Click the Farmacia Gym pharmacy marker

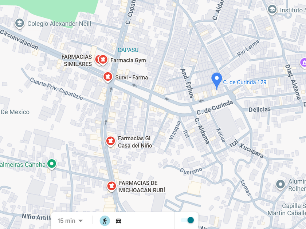tap(103, 59)
